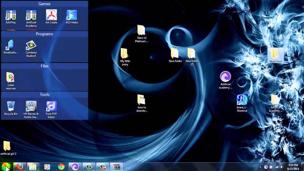The image size is (304, 171).
Task: Select the artificial girl 3 folder
Action: [8, 148]
